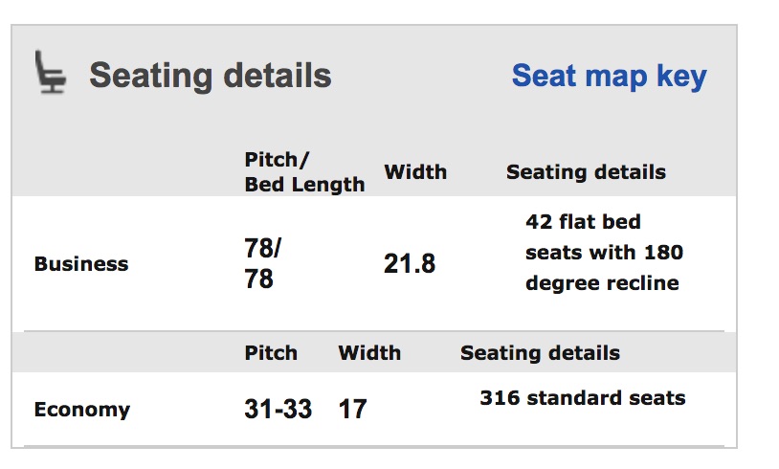Click the economy width value 17
The height and width of the screenshot is (469, 779).
pyautogui.click(x=352, y=410)
